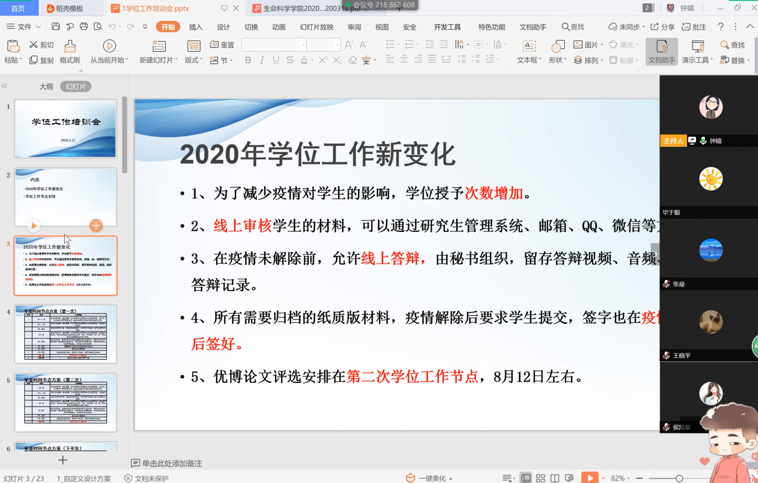Switch to the 幻灯片放映 ribbon tab
The image size is (758, 483).
click(316, 27)
